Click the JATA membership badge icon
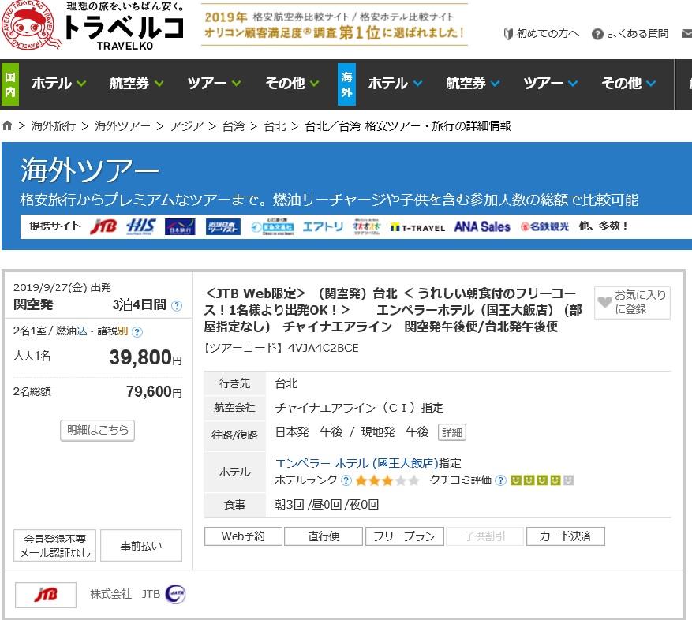692x620 pixels. click(175, 594)
